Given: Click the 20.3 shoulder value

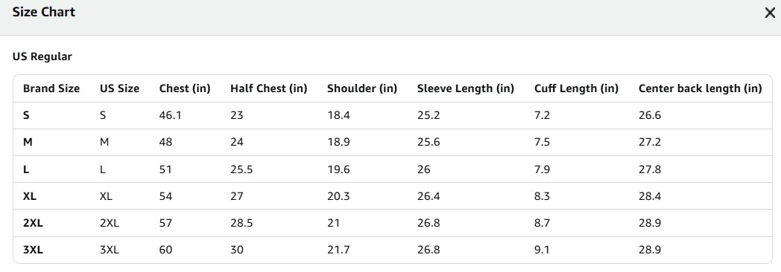Looking at the screenshot, I should tap(338, 196).
